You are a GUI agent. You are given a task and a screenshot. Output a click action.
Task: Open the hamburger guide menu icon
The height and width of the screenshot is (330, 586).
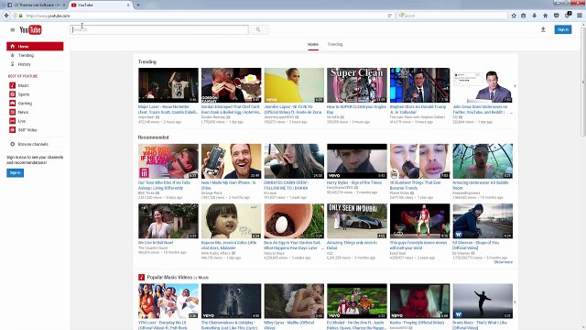(12, 30)
